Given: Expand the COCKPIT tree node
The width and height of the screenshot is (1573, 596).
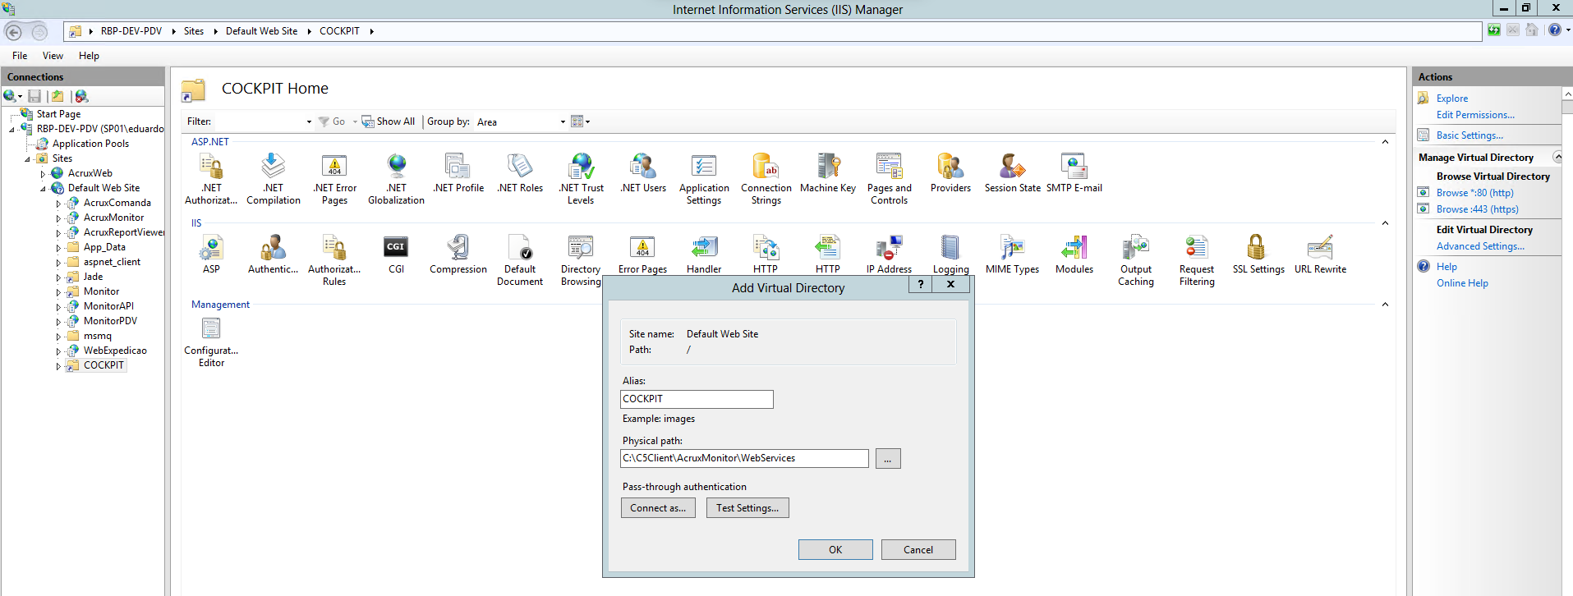Looking at the screenshot, I should pos(58,365).
